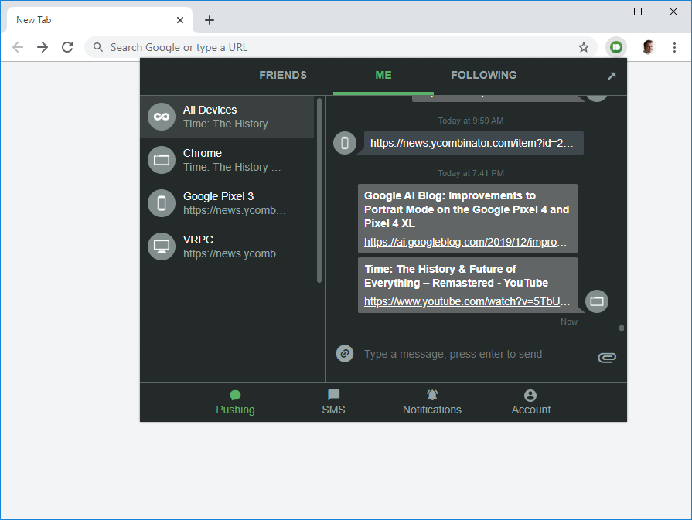692x520 pixels.
Task: Select the 'All Devices' label text
Action: (210, 110)
